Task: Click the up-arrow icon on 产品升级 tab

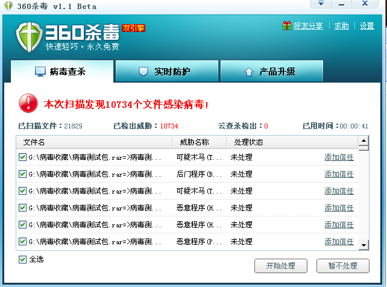Action: click(x=249, y=72)
